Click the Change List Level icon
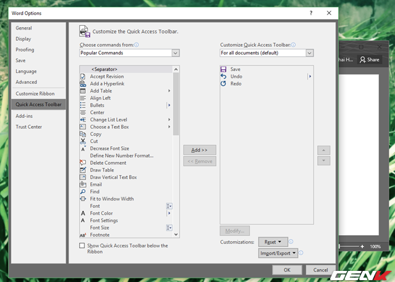Screen dimensions: 395x282 (83, 120)
